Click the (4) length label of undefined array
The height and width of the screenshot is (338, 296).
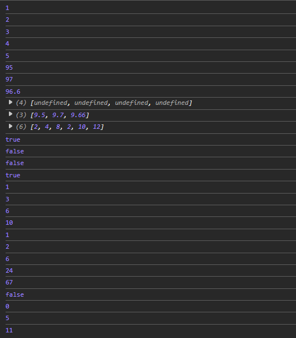coord(21,103)
